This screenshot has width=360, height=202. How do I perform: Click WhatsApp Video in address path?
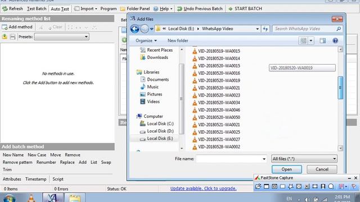click(x=218, y=29)
